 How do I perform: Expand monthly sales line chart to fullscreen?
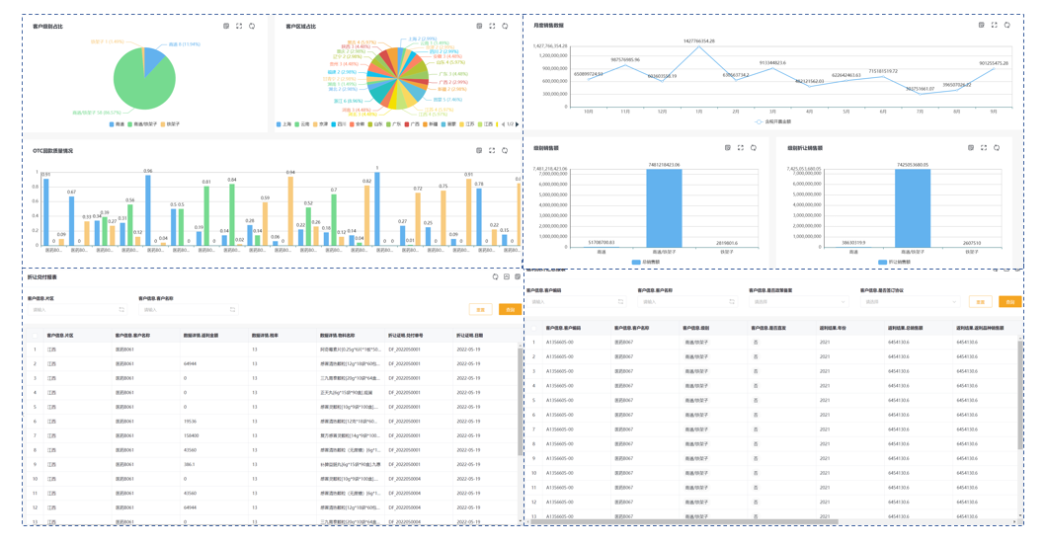click(994, 25)
